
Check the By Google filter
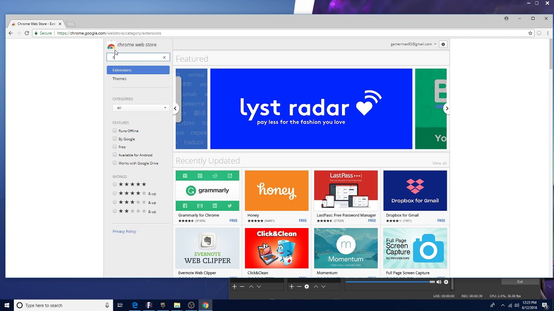tap(115, 139)
